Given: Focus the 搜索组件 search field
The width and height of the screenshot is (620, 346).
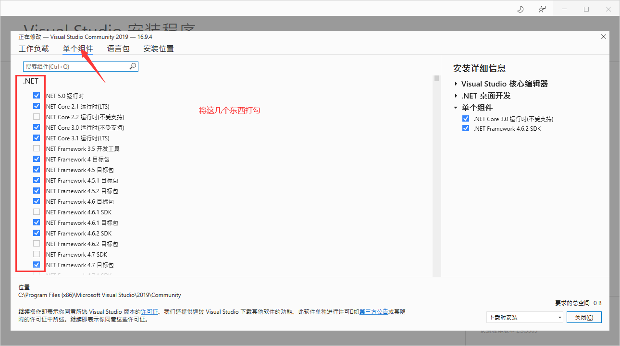Looking at the screenshot, I should click(81, 66).
